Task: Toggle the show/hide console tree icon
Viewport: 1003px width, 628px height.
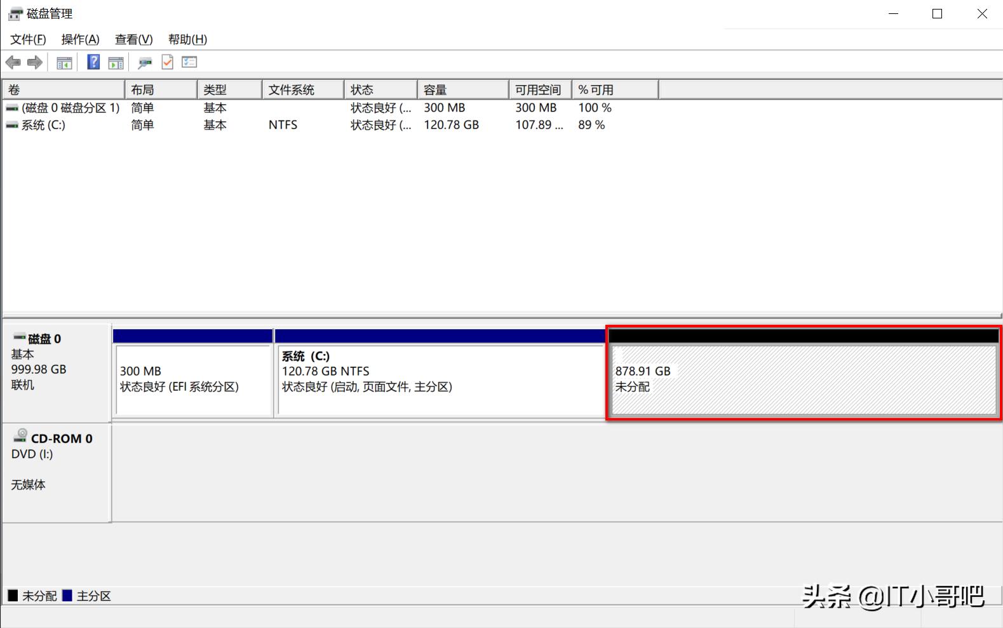Action: 64,62
